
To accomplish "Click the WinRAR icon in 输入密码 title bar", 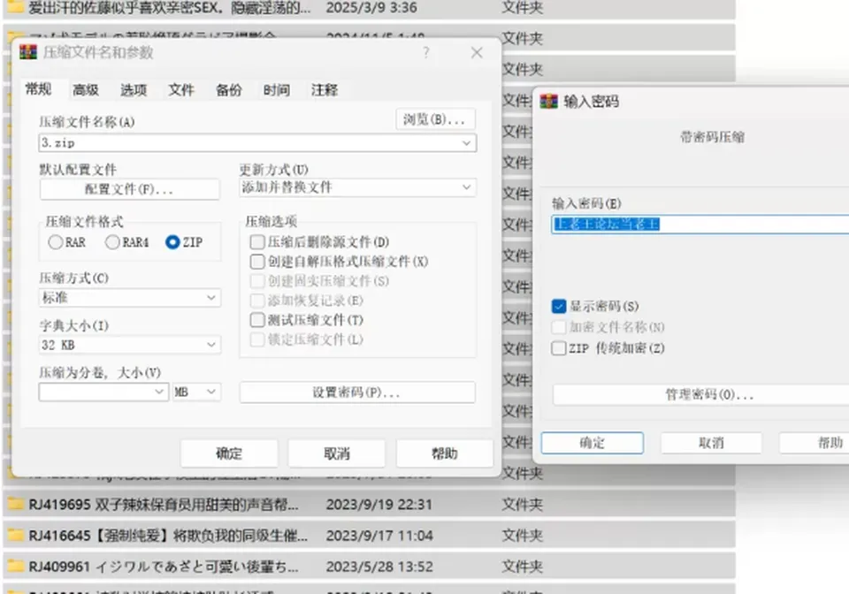I will [548, 101].
